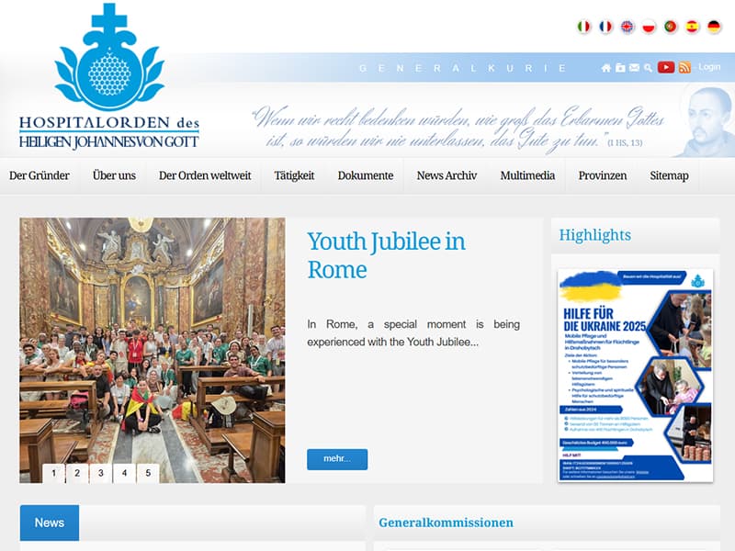Select the Polish flag language icon

(x=649, y=27)
